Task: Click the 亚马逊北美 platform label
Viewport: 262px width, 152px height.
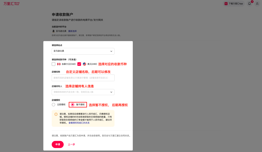Action: coord(61,31)
